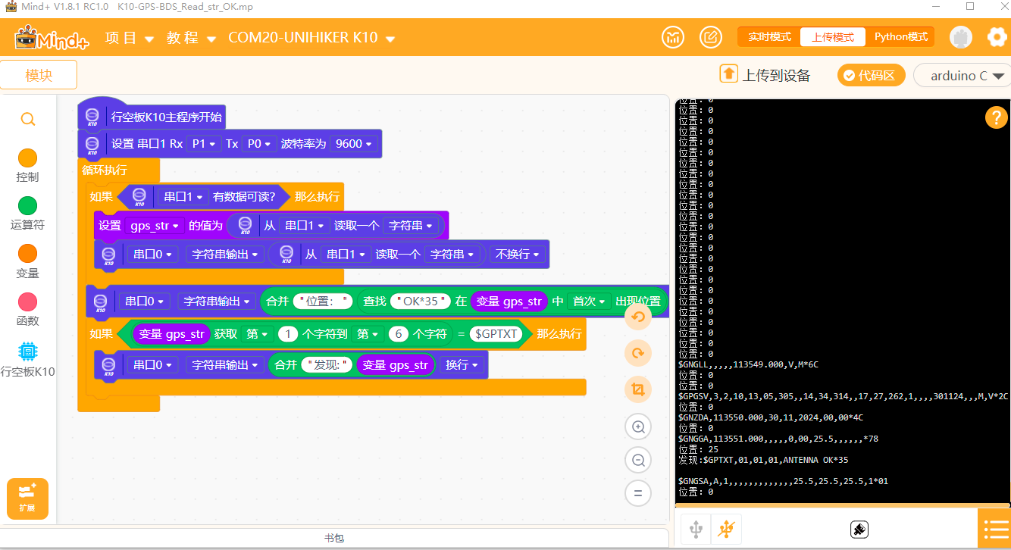Image resolution: width=1011 pixels, height=550 pixels.
Task: Edit the "发现:" text field
Action: (x=328, y=365)
